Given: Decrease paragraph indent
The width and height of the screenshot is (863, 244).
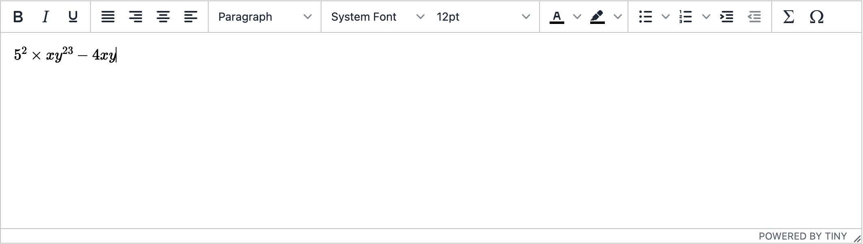Looking at the screenshot, I should coord(754,17).
